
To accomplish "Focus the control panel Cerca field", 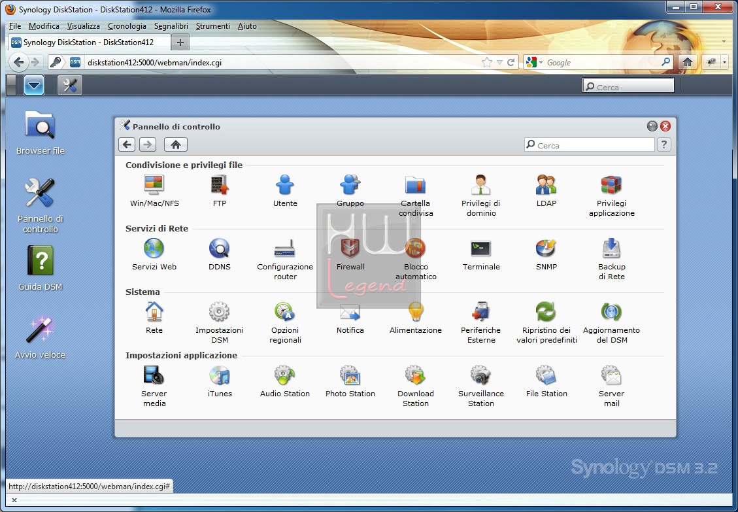I will (x=589, y=145).
